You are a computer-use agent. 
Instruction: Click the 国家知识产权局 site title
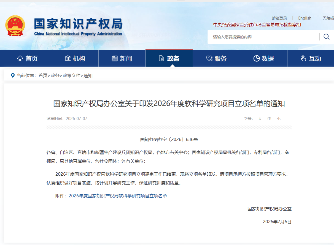78,24
